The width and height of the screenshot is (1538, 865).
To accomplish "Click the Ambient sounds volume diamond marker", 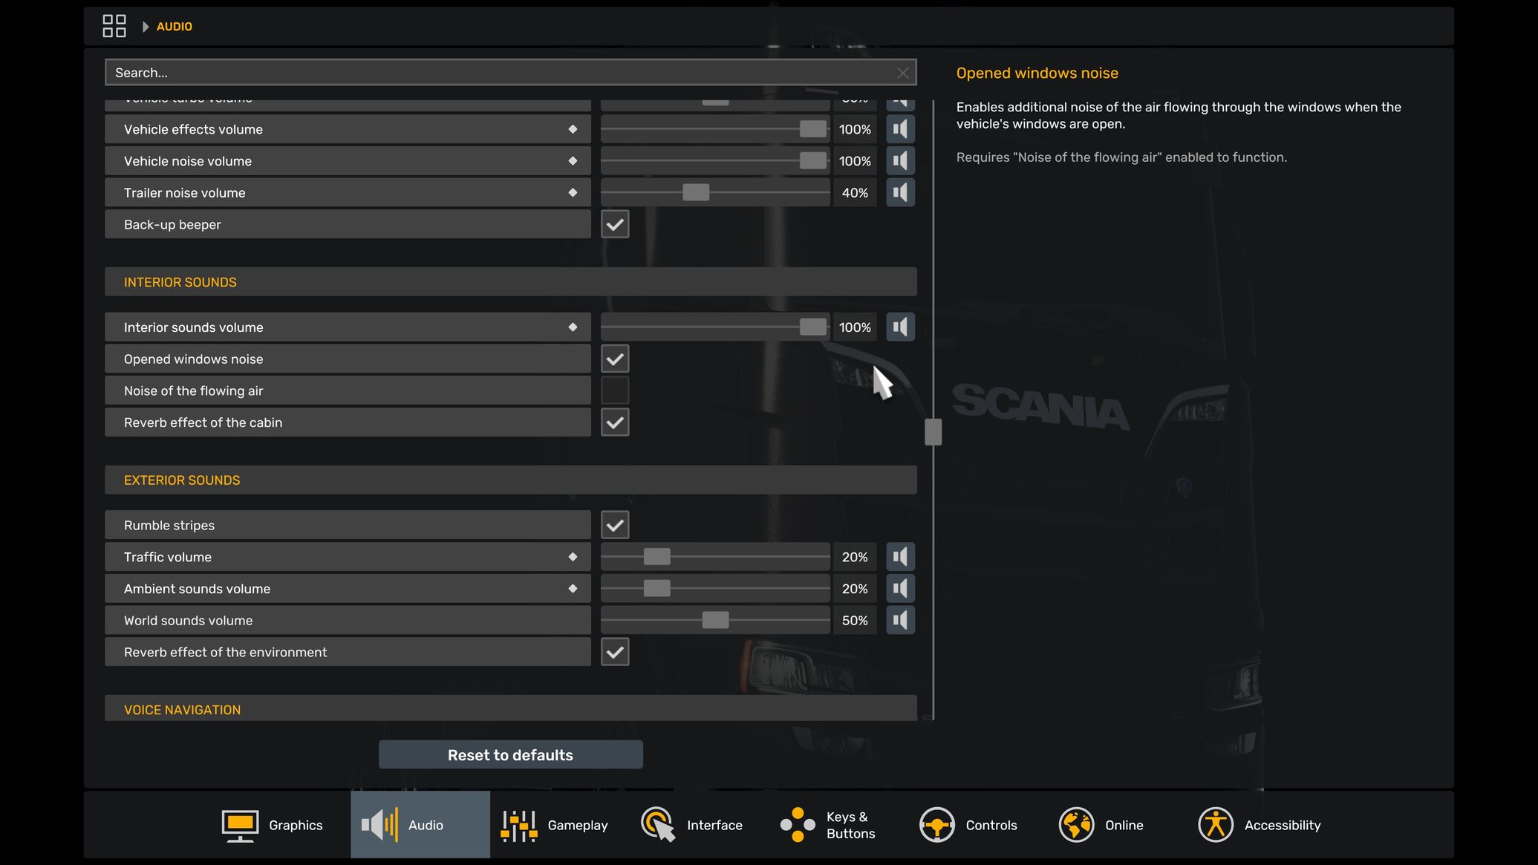I will tap(573, 589).
